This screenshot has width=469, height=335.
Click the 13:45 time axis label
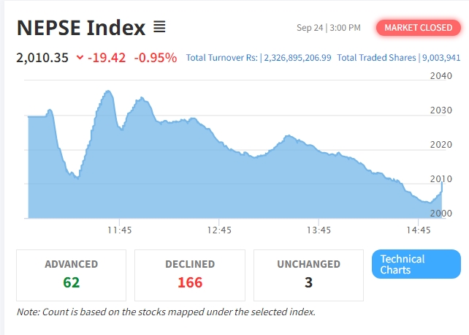[319, 230]
